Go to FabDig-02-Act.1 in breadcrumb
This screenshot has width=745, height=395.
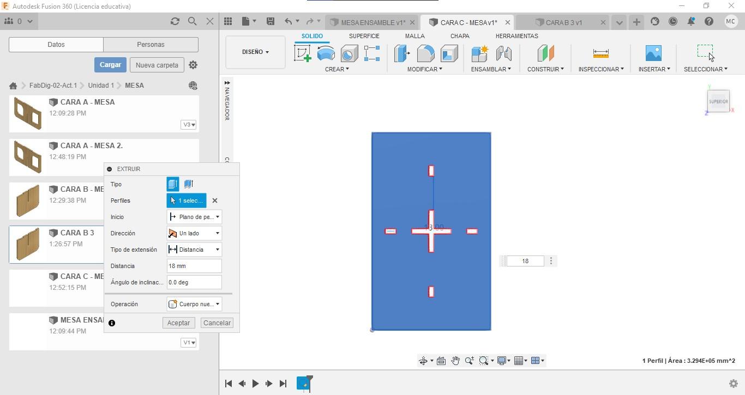53,86
